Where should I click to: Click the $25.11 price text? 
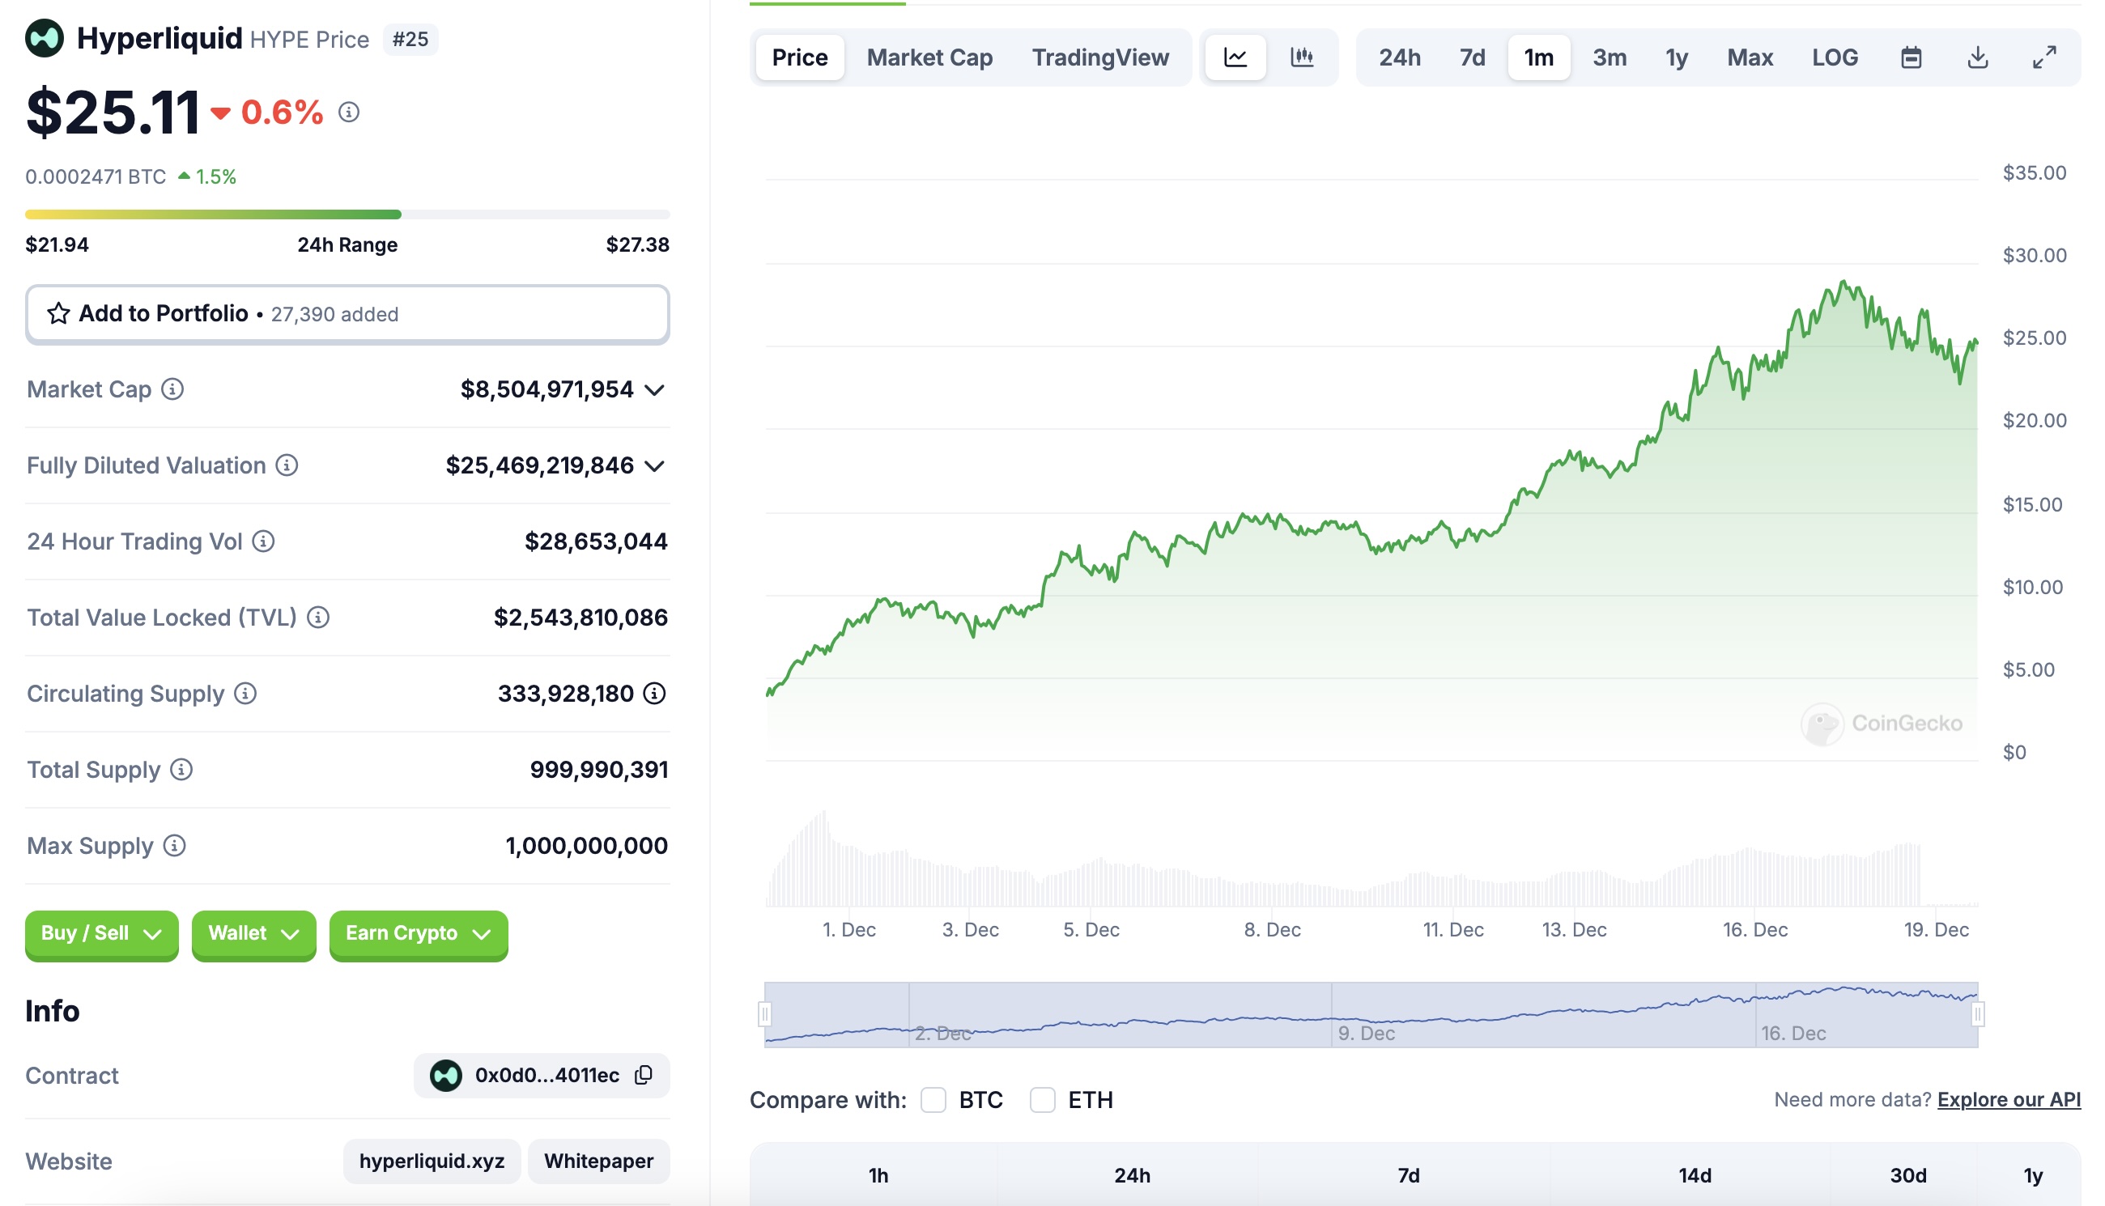click(x=113, y=112)
